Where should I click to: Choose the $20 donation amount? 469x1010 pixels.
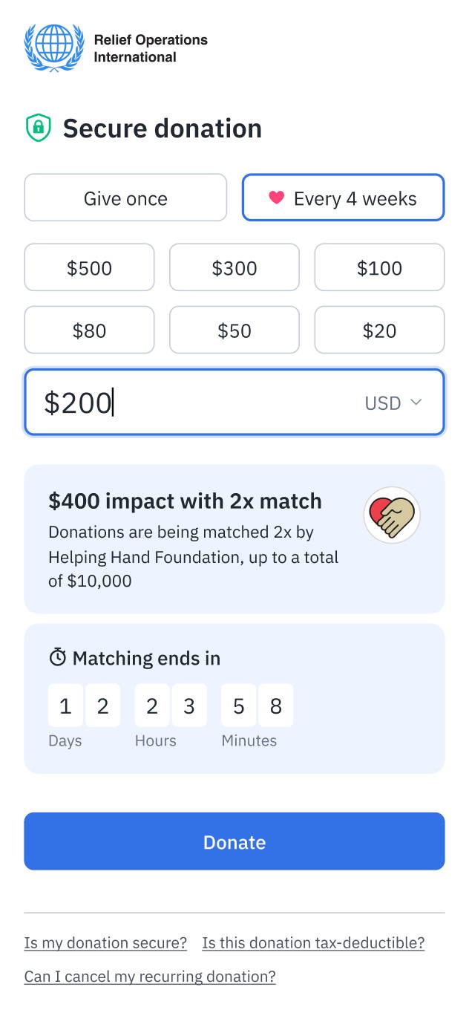point(379,330)
